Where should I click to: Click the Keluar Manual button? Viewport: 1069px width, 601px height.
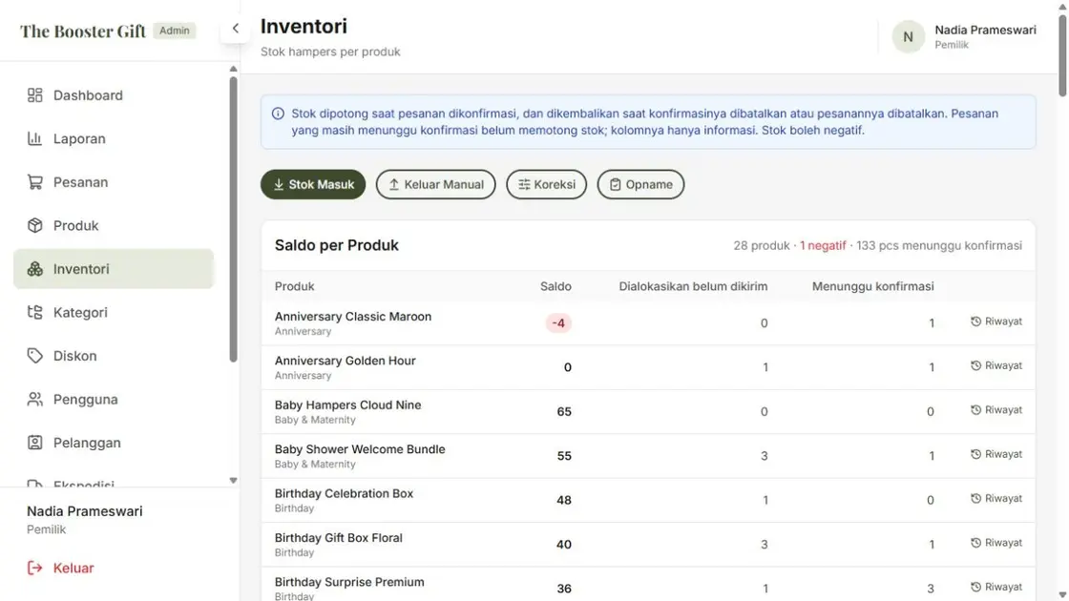point(435,185)
